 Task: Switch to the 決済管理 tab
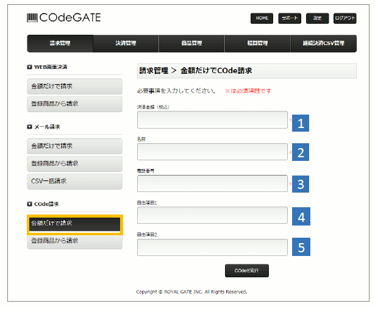coord(126,44)
